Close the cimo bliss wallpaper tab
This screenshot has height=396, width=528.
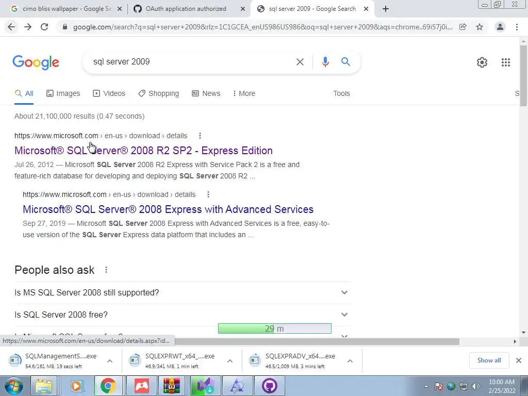(x=120, y=9)
